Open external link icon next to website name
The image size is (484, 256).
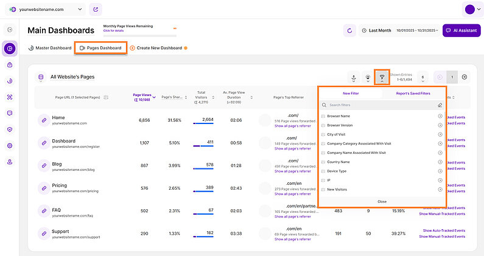96,9
